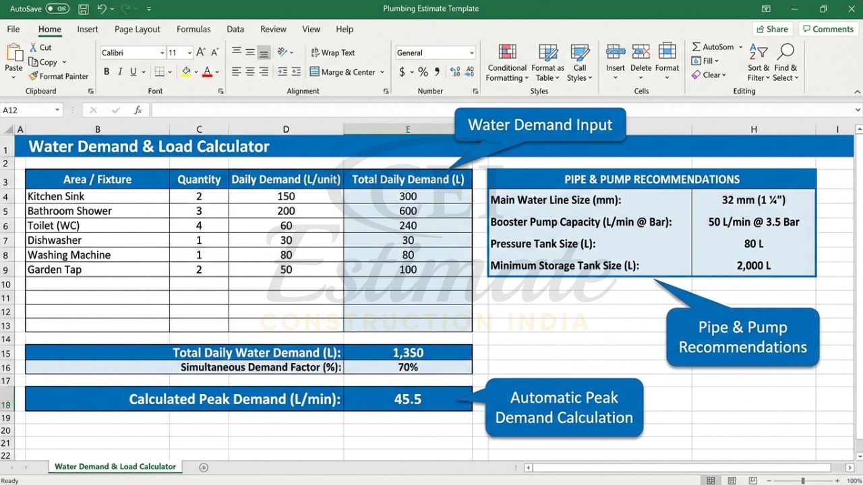Open the Review ribbon tab
The height and width of the screenshot is (485, 863).
click(273, 29)
